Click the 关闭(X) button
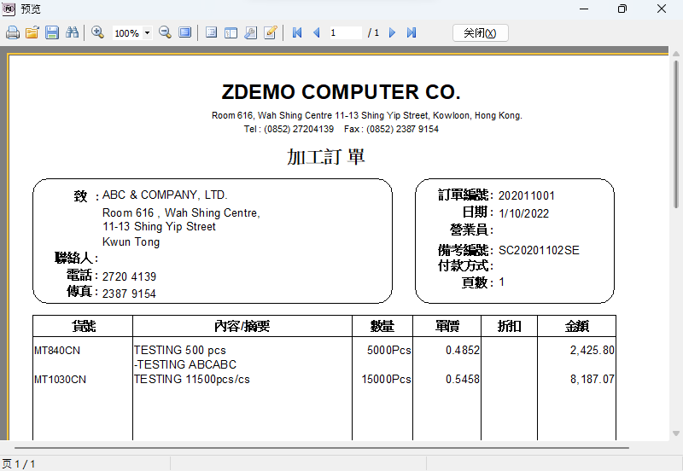The image size is (683, 471). [x=480, y=33]
